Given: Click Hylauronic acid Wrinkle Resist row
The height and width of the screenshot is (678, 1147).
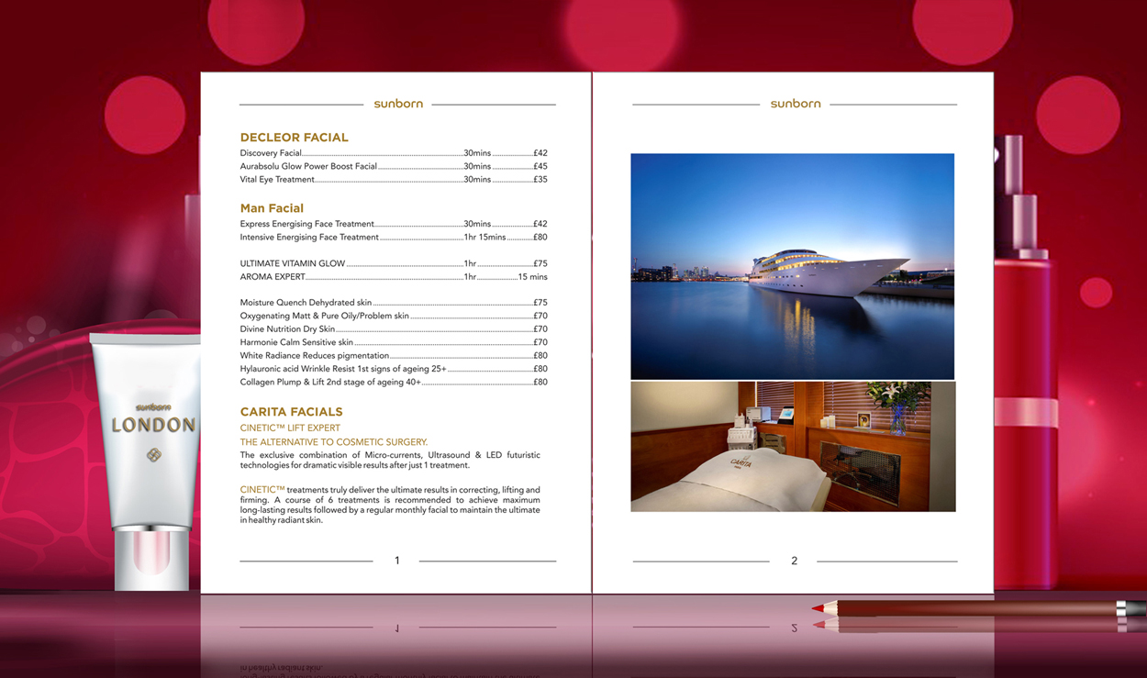Looking at the screenshot, I should coord(394,369).
